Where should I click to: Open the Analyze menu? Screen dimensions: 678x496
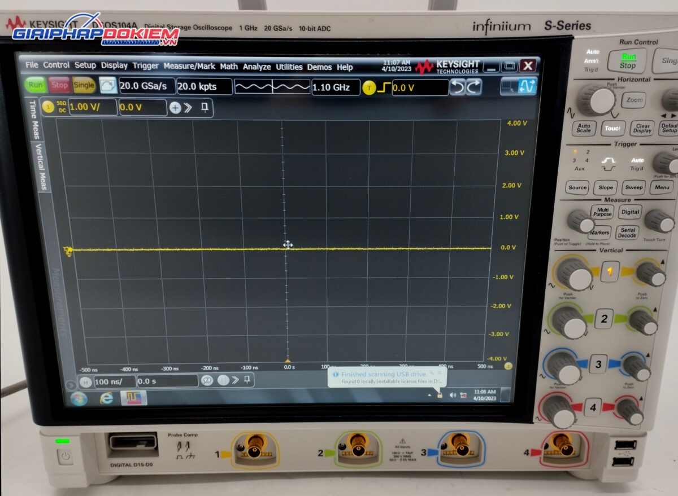(257, 67)
